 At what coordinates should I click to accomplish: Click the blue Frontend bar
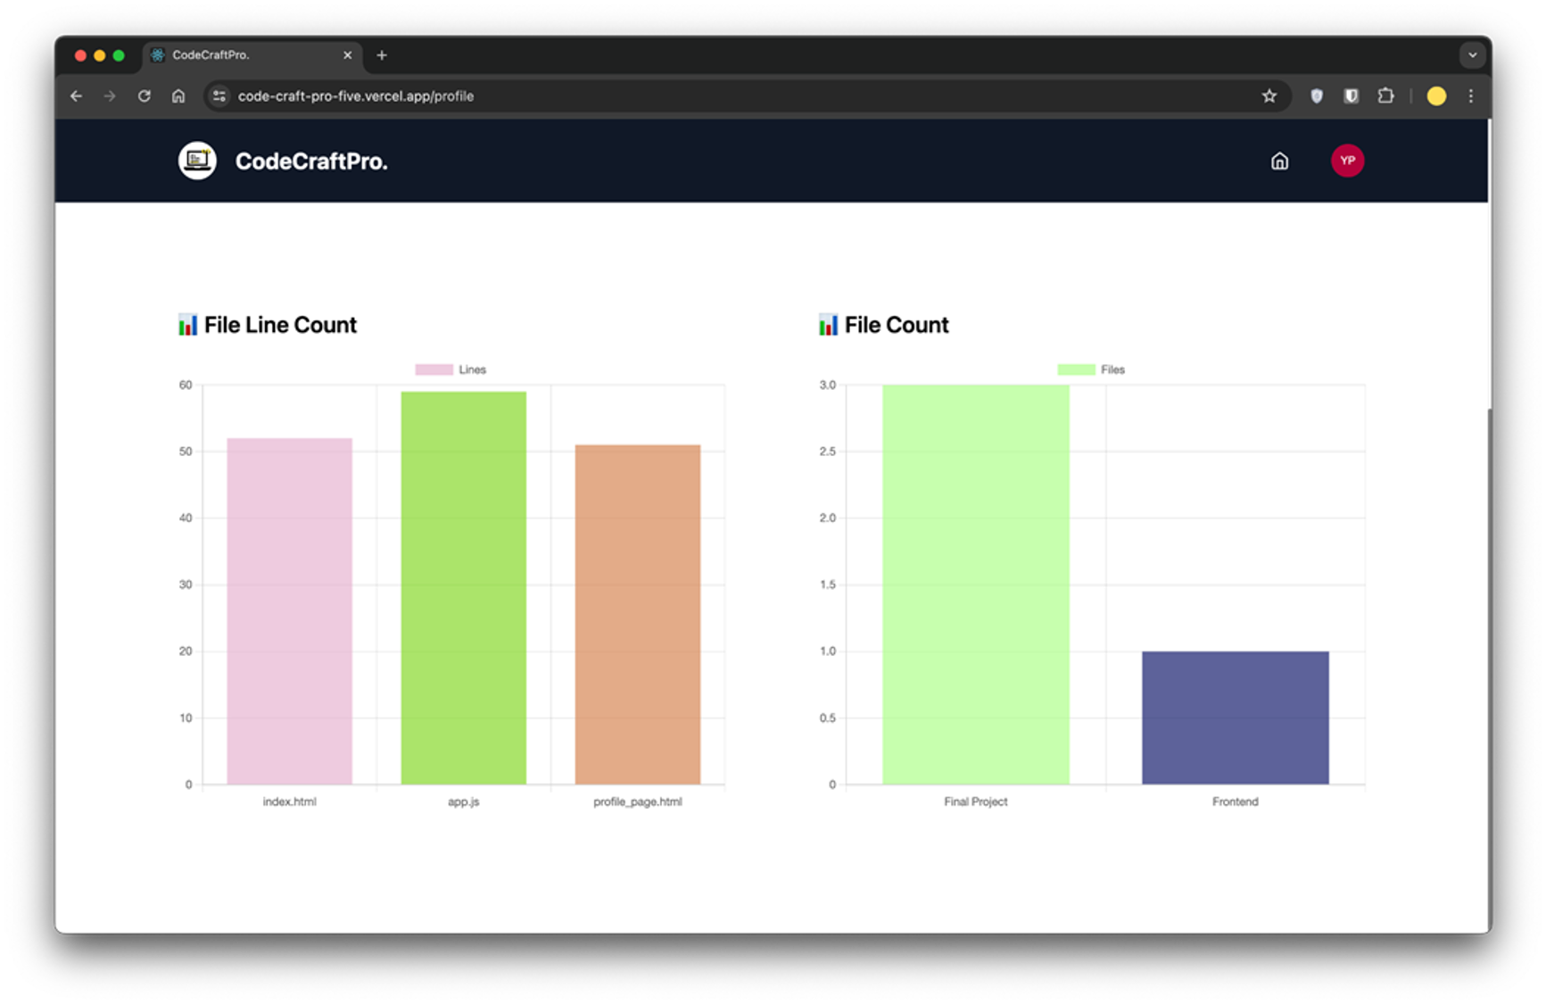click(1235, 718)
